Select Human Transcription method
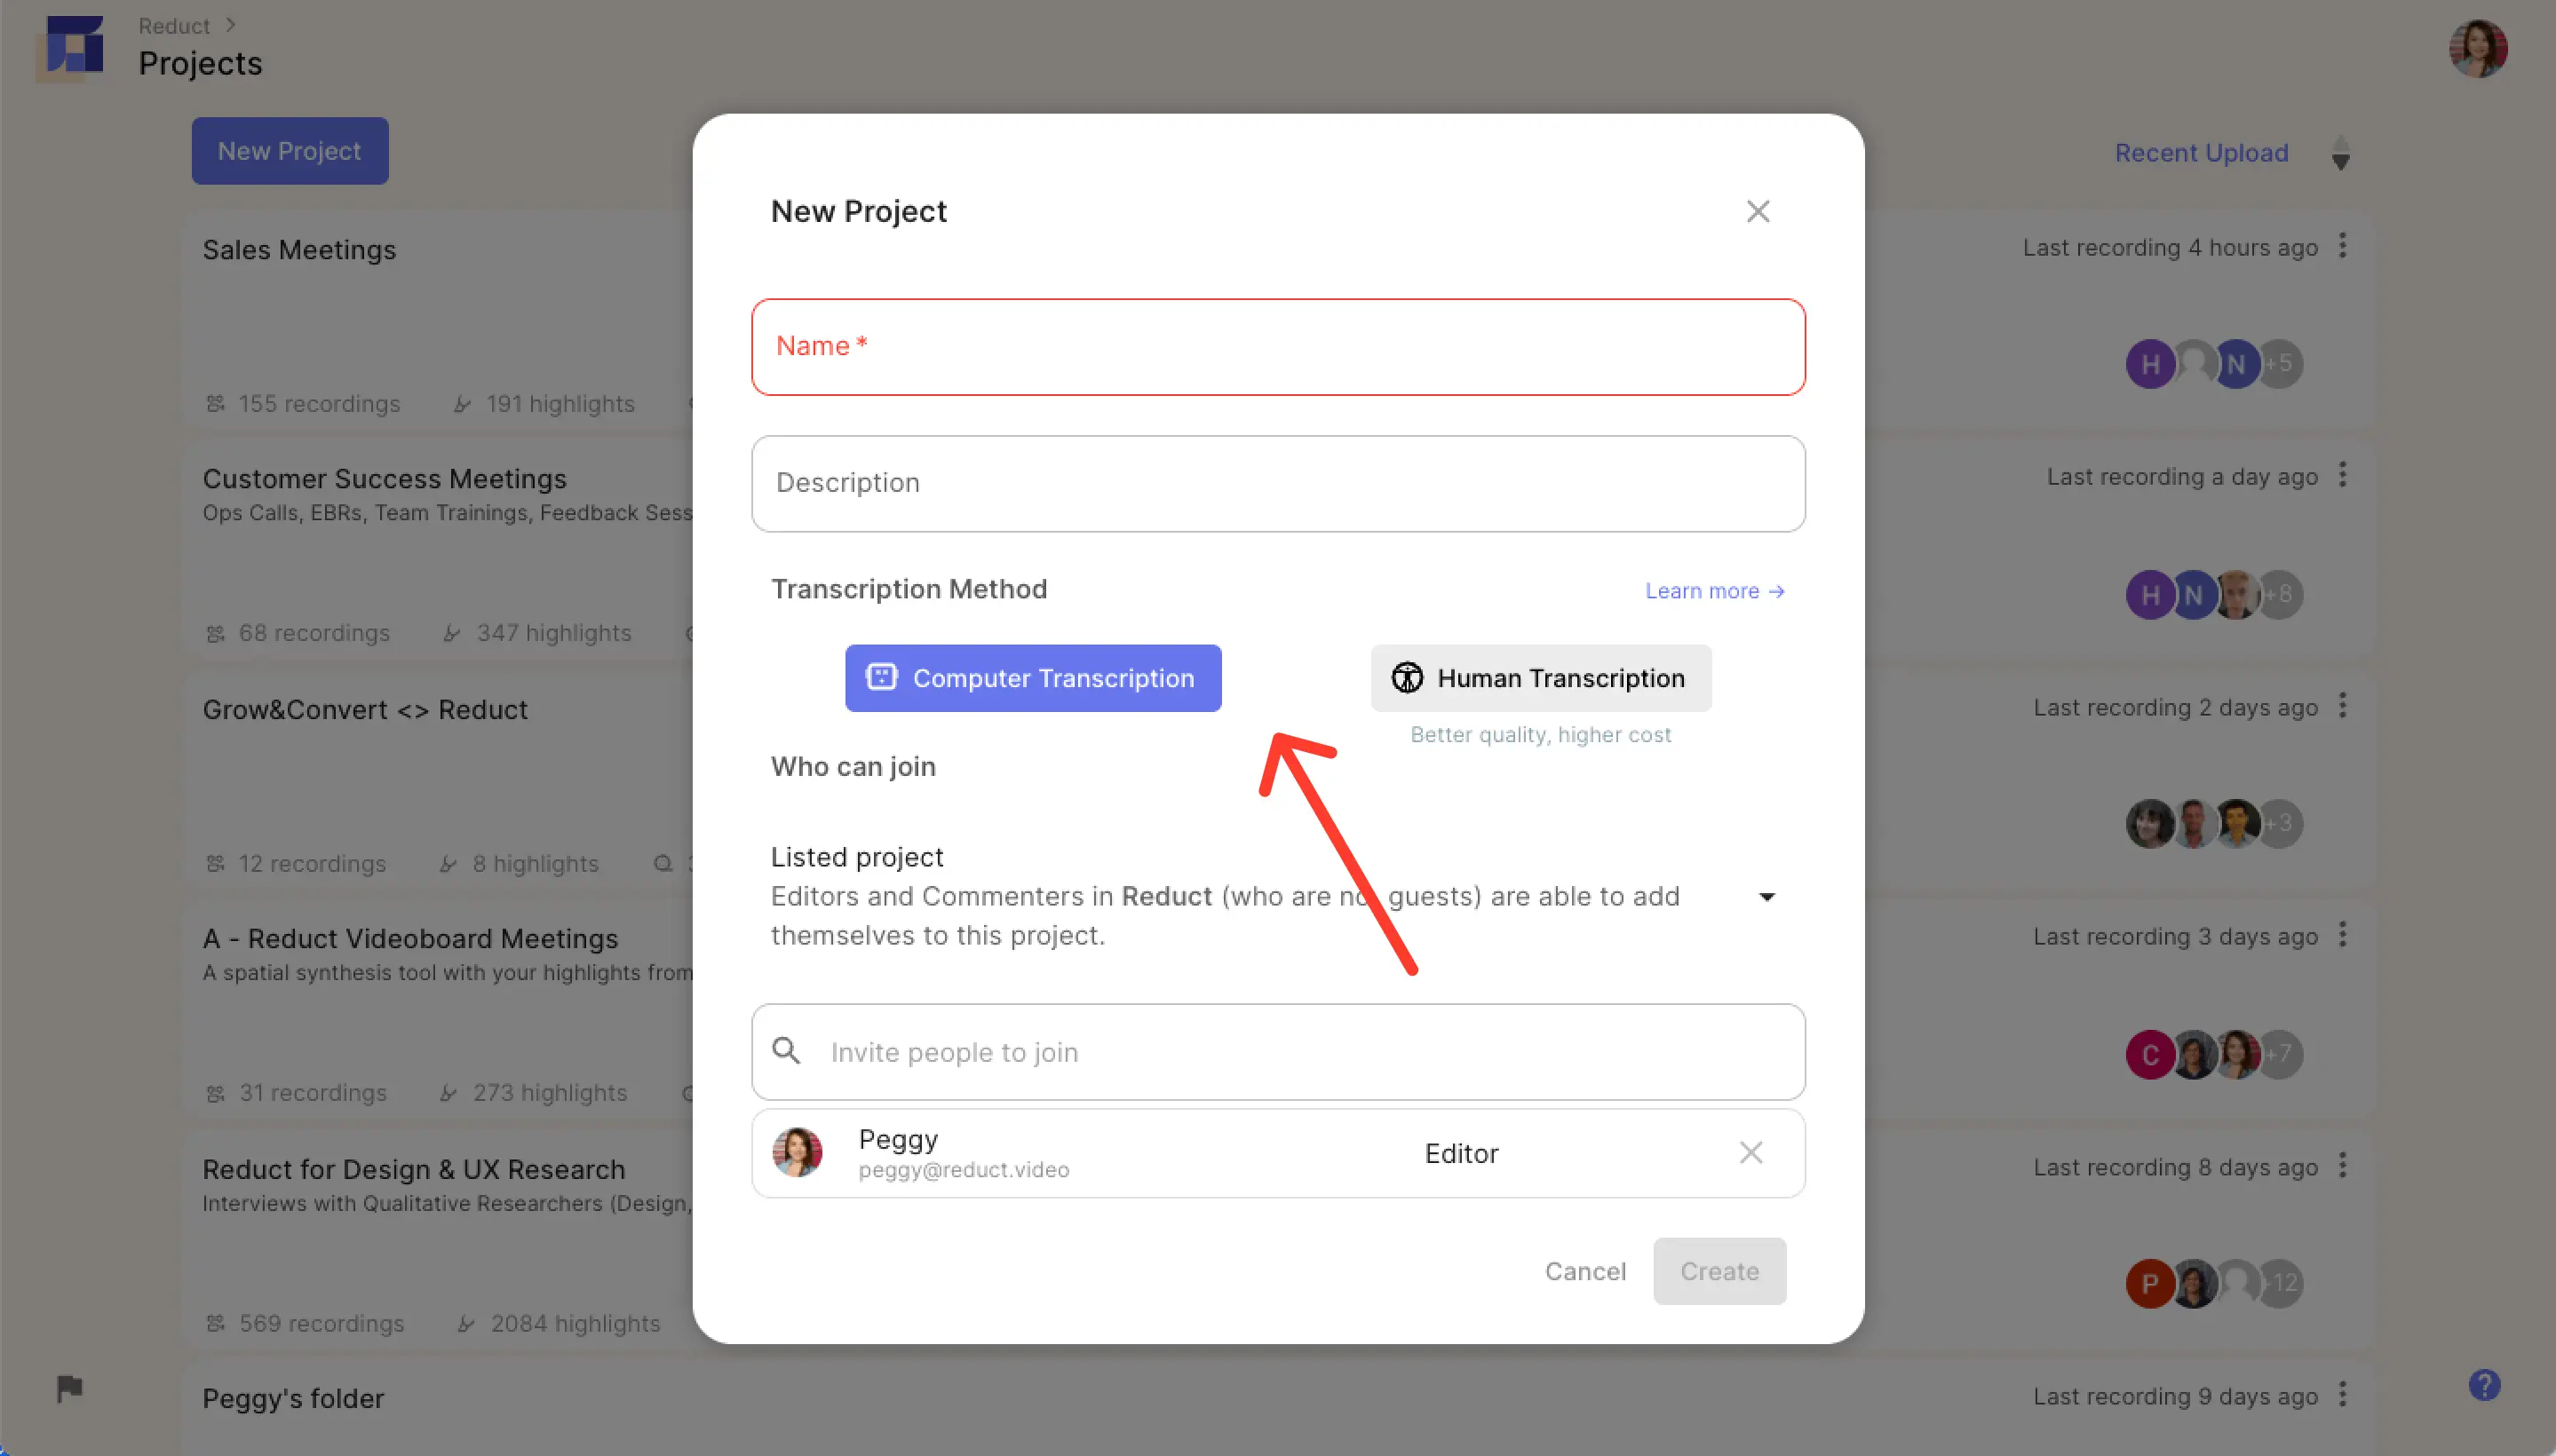The height and width of the screenshot is (1456, 2556). pos(1541,678)
